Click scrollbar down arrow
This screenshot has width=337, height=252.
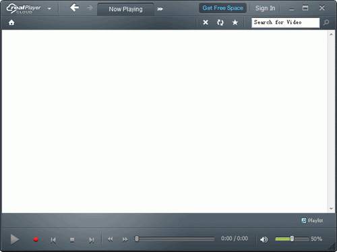tap(331, 208)
